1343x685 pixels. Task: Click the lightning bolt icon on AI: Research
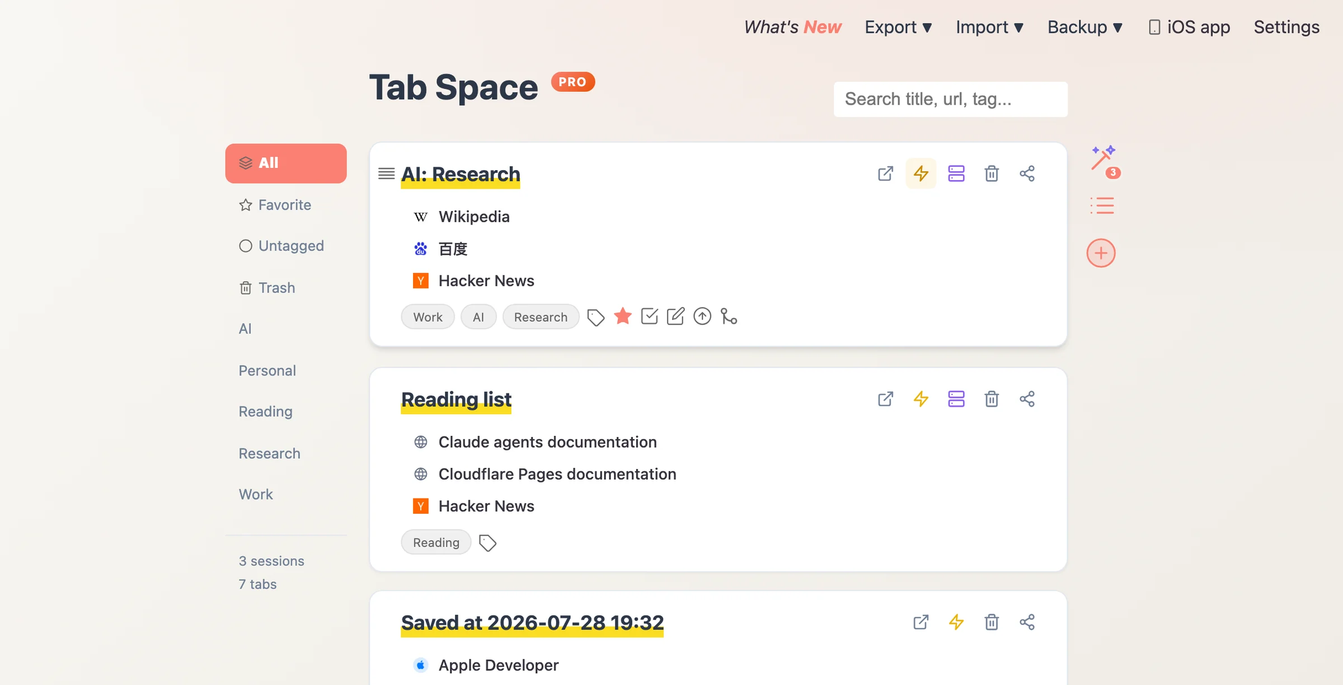pyautogui.click(x=921, y=173)
